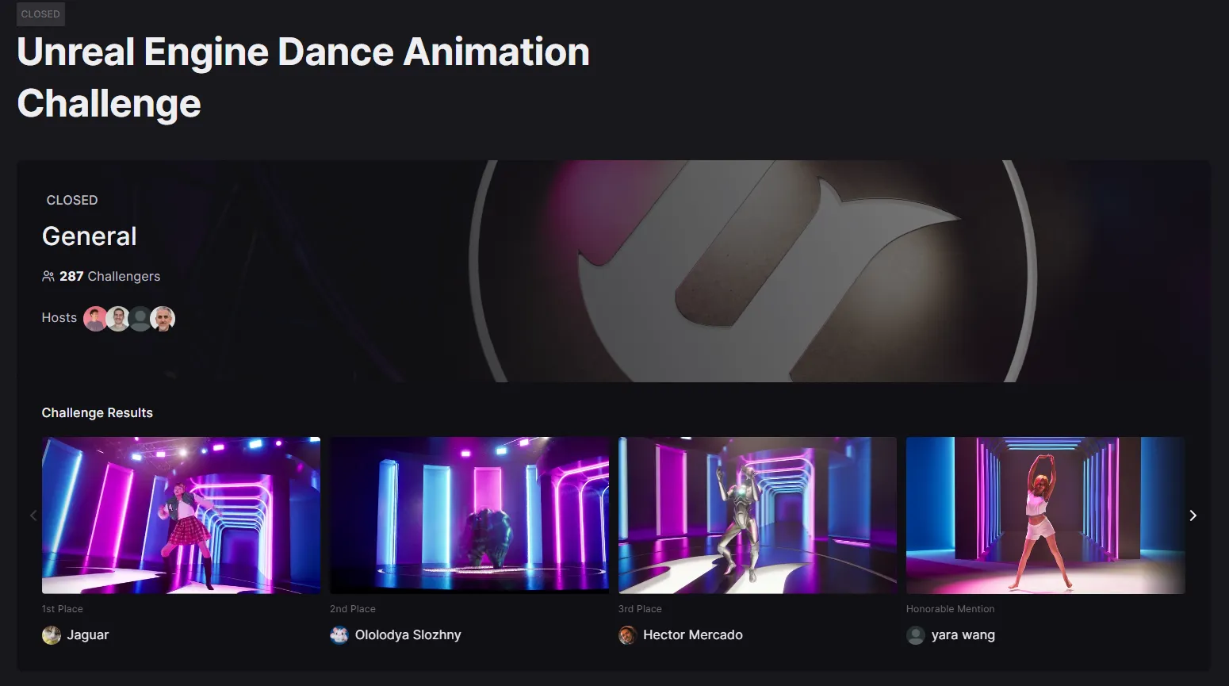The width and height of the screenshot is (1229, 686).
Task: Show next challenge results with right arrow
Action: [x=1193, y=515]
